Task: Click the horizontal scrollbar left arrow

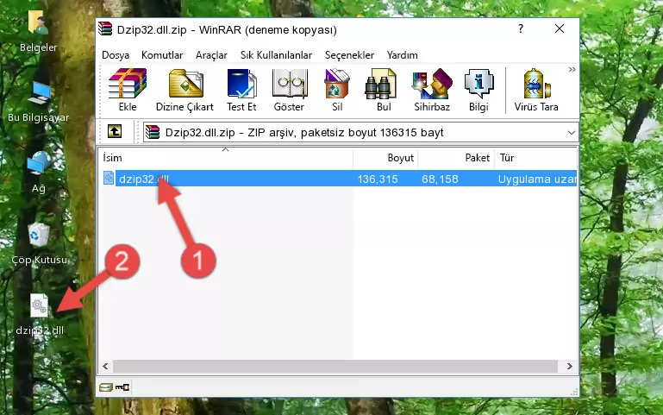Action: (x=105, y=367)
